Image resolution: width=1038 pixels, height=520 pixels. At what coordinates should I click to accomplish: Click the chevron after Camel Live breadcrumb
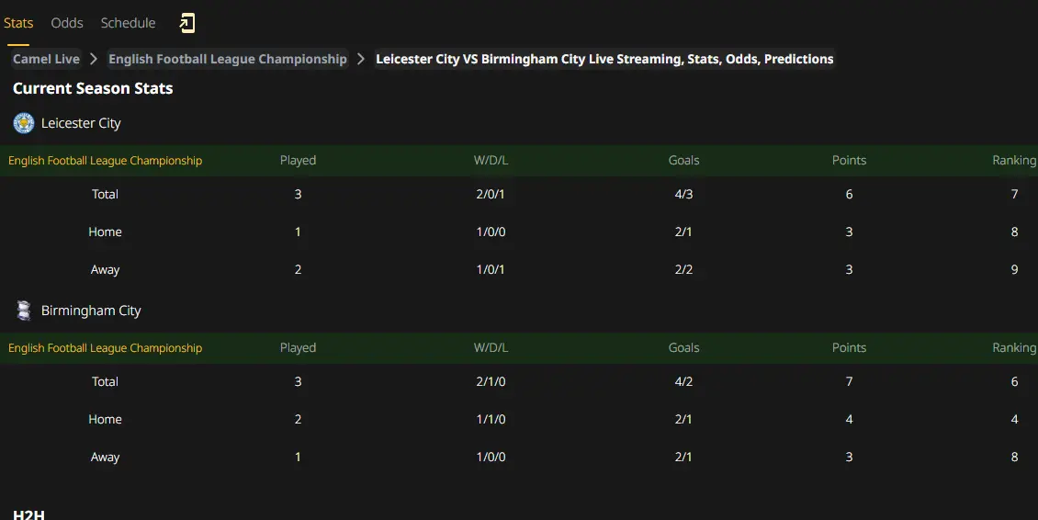coord(94,59)
